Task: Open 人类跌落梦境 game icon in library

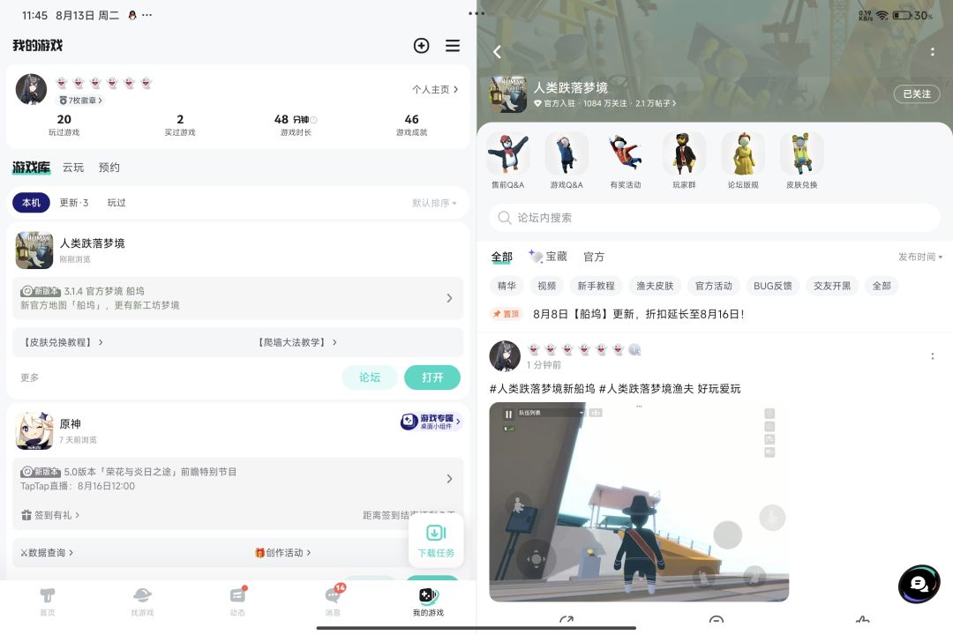Action: [x=34, y=250]
